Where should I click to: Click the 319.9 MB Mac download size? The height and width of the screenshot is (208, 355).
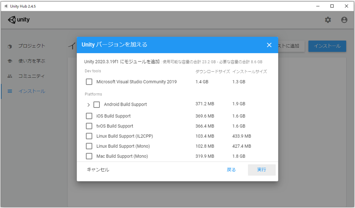(205, 156)
